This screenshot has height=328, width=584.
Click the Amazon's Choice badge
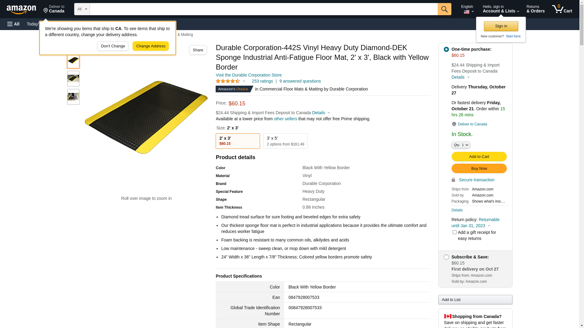click(234, 89)
